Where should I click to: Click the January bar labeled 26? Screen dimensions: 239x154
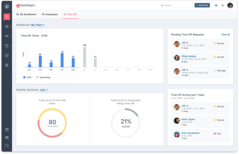point(30,66)
